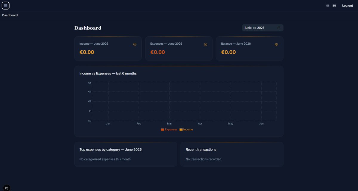Click the May axis label

point(231,123)
